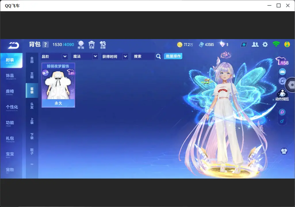The width and height of the screenshot is (295, 207).
Task: Click the purple diamond currency icon
Action: click(222, 44)
